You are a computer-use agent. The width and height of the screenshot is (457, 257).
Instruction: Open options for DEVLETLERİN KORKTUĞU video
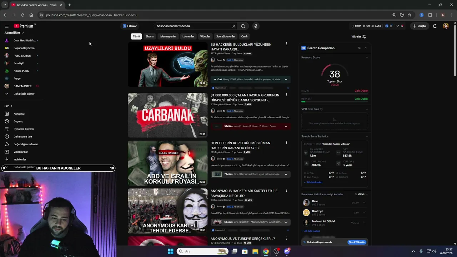coord(286,143)
